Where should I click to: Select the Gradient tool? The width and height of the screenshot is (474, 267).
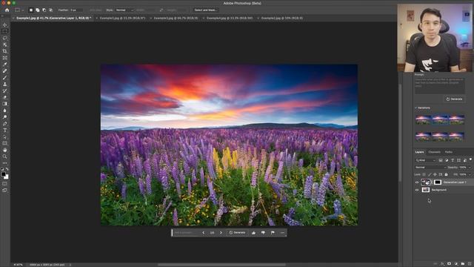5,104
